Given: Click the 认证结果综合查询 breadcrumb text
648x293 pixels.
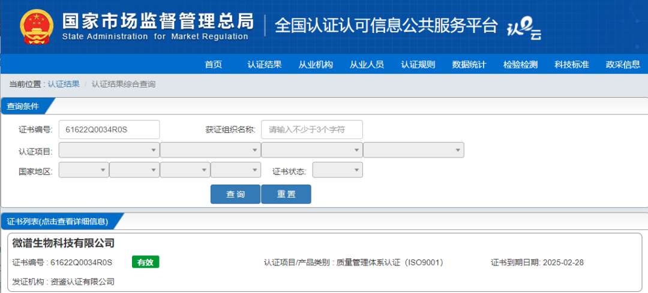Looking at the screenshot, I should tap(124, 84).
